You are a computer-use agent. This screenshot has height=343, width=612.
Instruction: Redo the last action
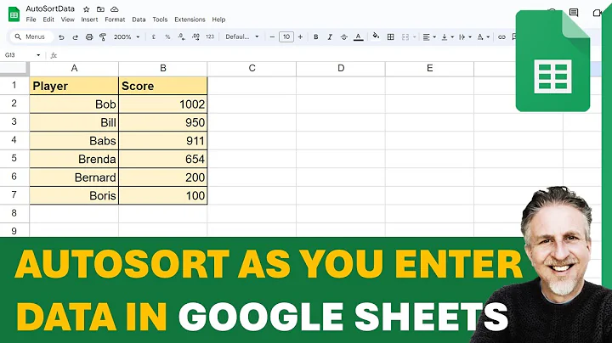click(75, 37)
